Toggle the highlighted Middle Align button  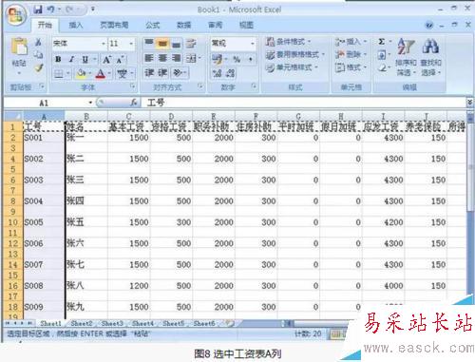tap(162, 43)
